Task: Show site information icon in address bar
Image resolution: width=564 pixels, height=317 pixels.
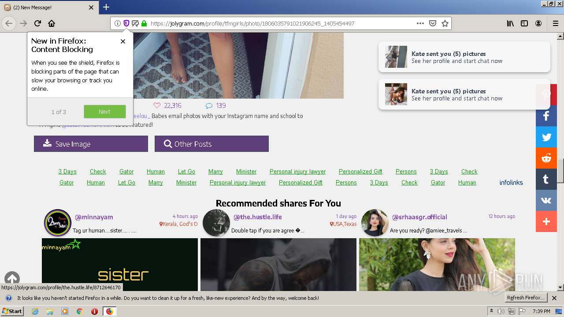Action: coord(118,23)
